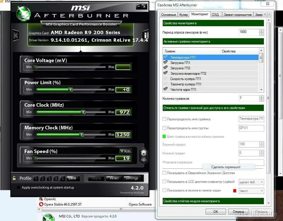283x221 pixels.
Task: Click the Core Clock slider handle
Action: (x=83, y=112)
